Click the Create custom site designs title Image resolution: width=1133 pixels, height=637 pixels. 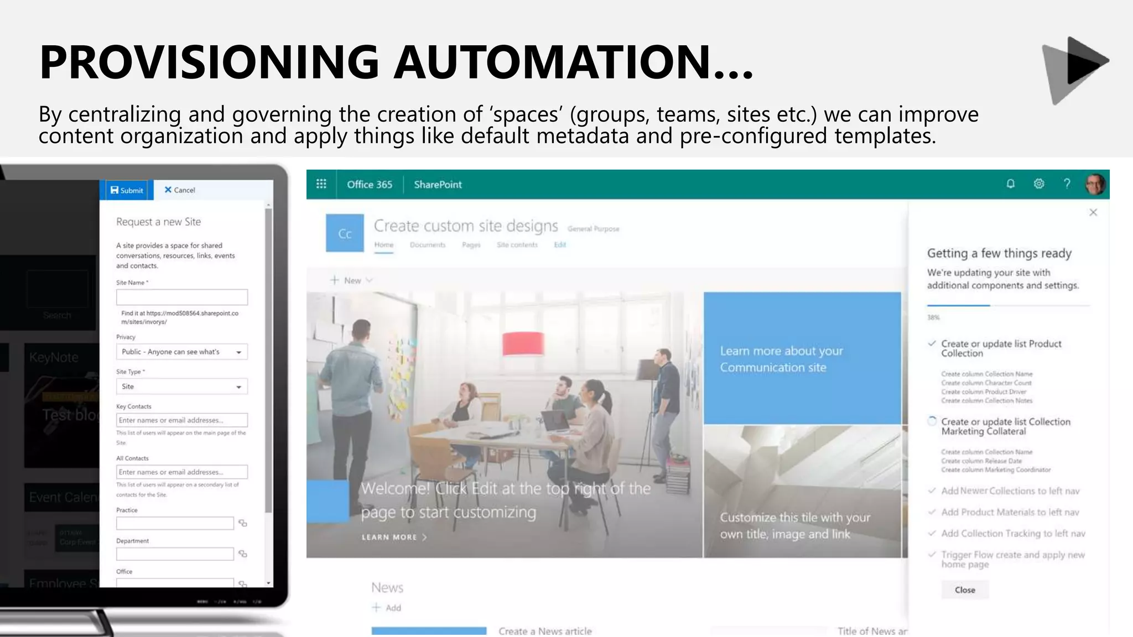[466, 226]
